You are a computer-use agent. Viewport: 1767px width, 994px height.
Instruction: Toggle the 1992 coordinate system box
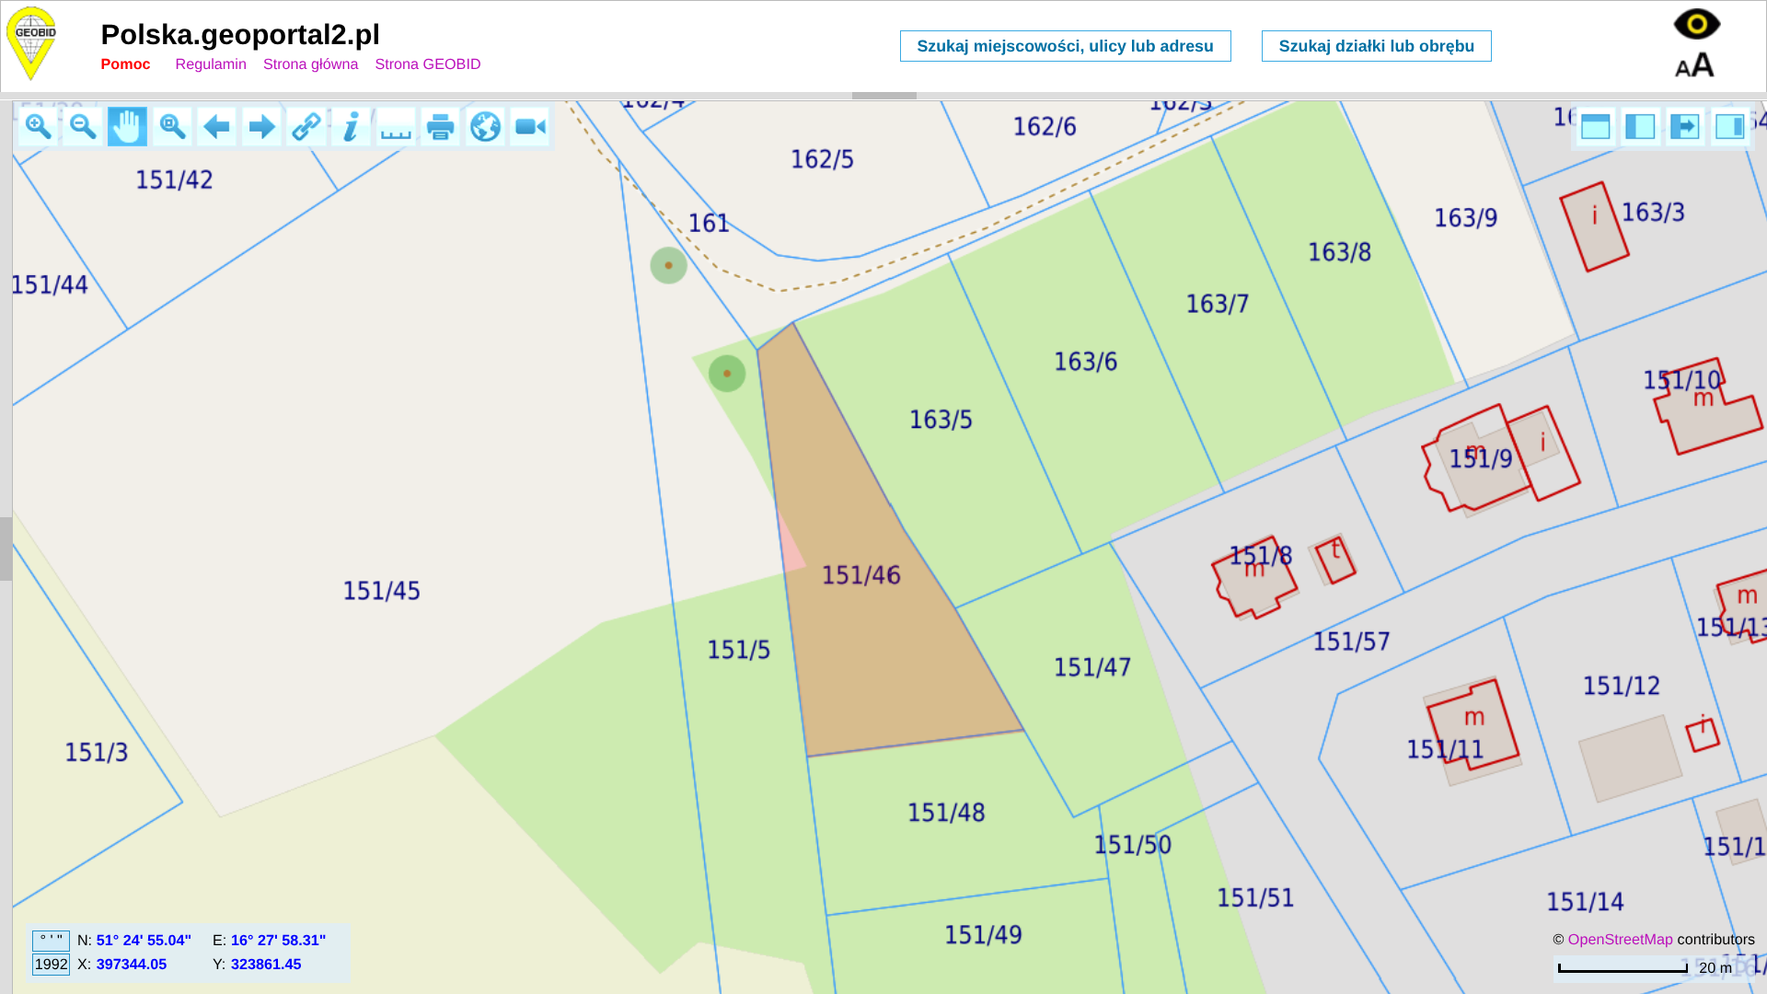point(51,965)
